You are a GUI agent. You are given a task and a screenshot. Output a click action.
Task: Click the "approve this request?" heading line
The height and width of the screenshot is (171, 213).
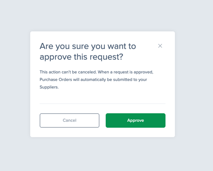81,57
